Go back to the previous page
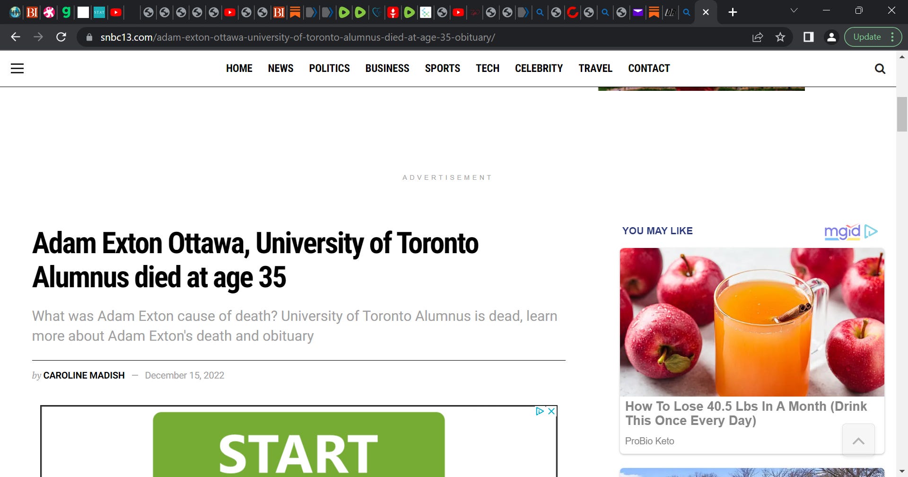908x477 pixels. [16, 37]
